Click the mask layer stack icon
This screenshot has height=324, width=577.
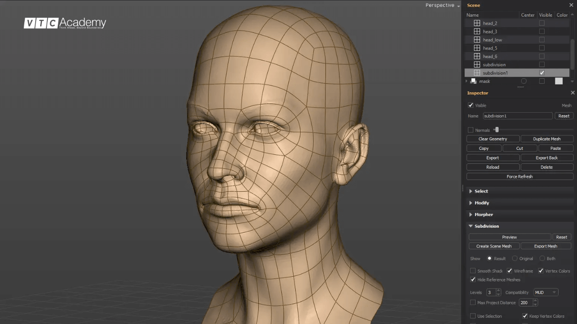coord(473,81)
